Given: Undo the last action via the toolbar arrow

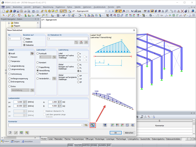Looking at the screenshot, I should (34, 11).
